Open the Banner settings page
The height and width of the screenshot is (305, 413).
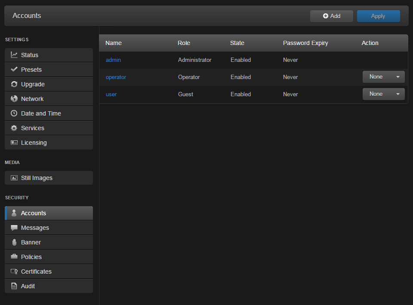point(31,242)
